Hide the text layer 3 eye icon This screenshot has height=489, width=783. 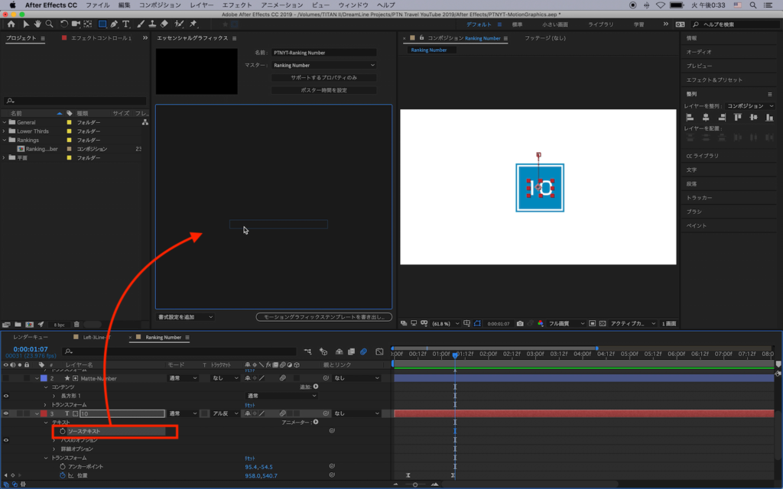(7, 413)
